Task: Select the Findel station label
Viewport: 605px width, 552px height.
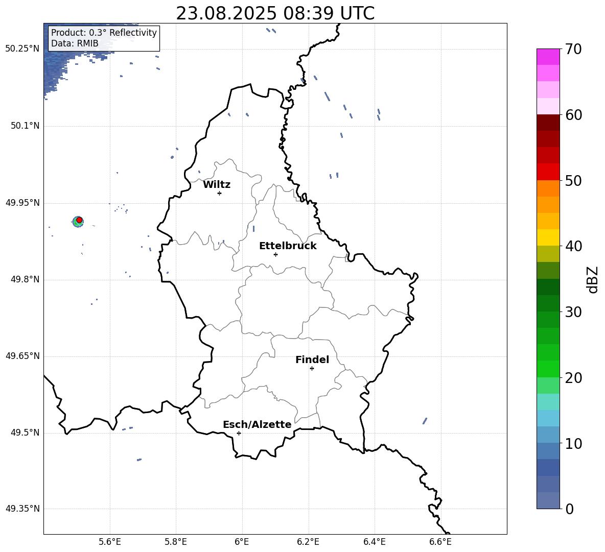Action: (312, 359)
